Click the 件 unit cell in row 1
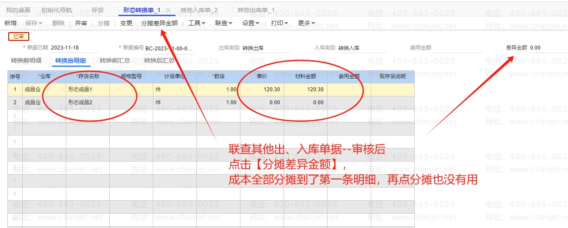The width and height of the screenshot is (568, 228). (x=175, y=89)
